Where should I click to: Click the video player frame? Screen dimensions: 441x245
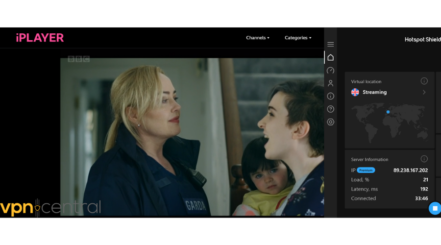coord(192,137)
